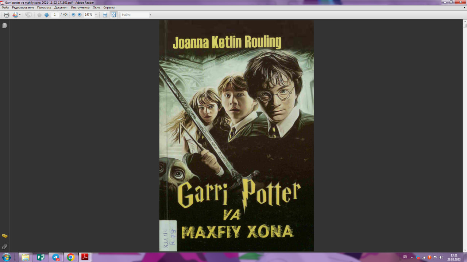This screenshot has height=262, width=467.
Task: Open the Справка help menu
Action: (108, 7)
